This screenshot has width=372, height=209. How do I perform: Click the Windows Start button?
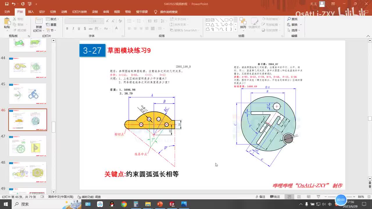pyautogui.click(x=6, y=204)
